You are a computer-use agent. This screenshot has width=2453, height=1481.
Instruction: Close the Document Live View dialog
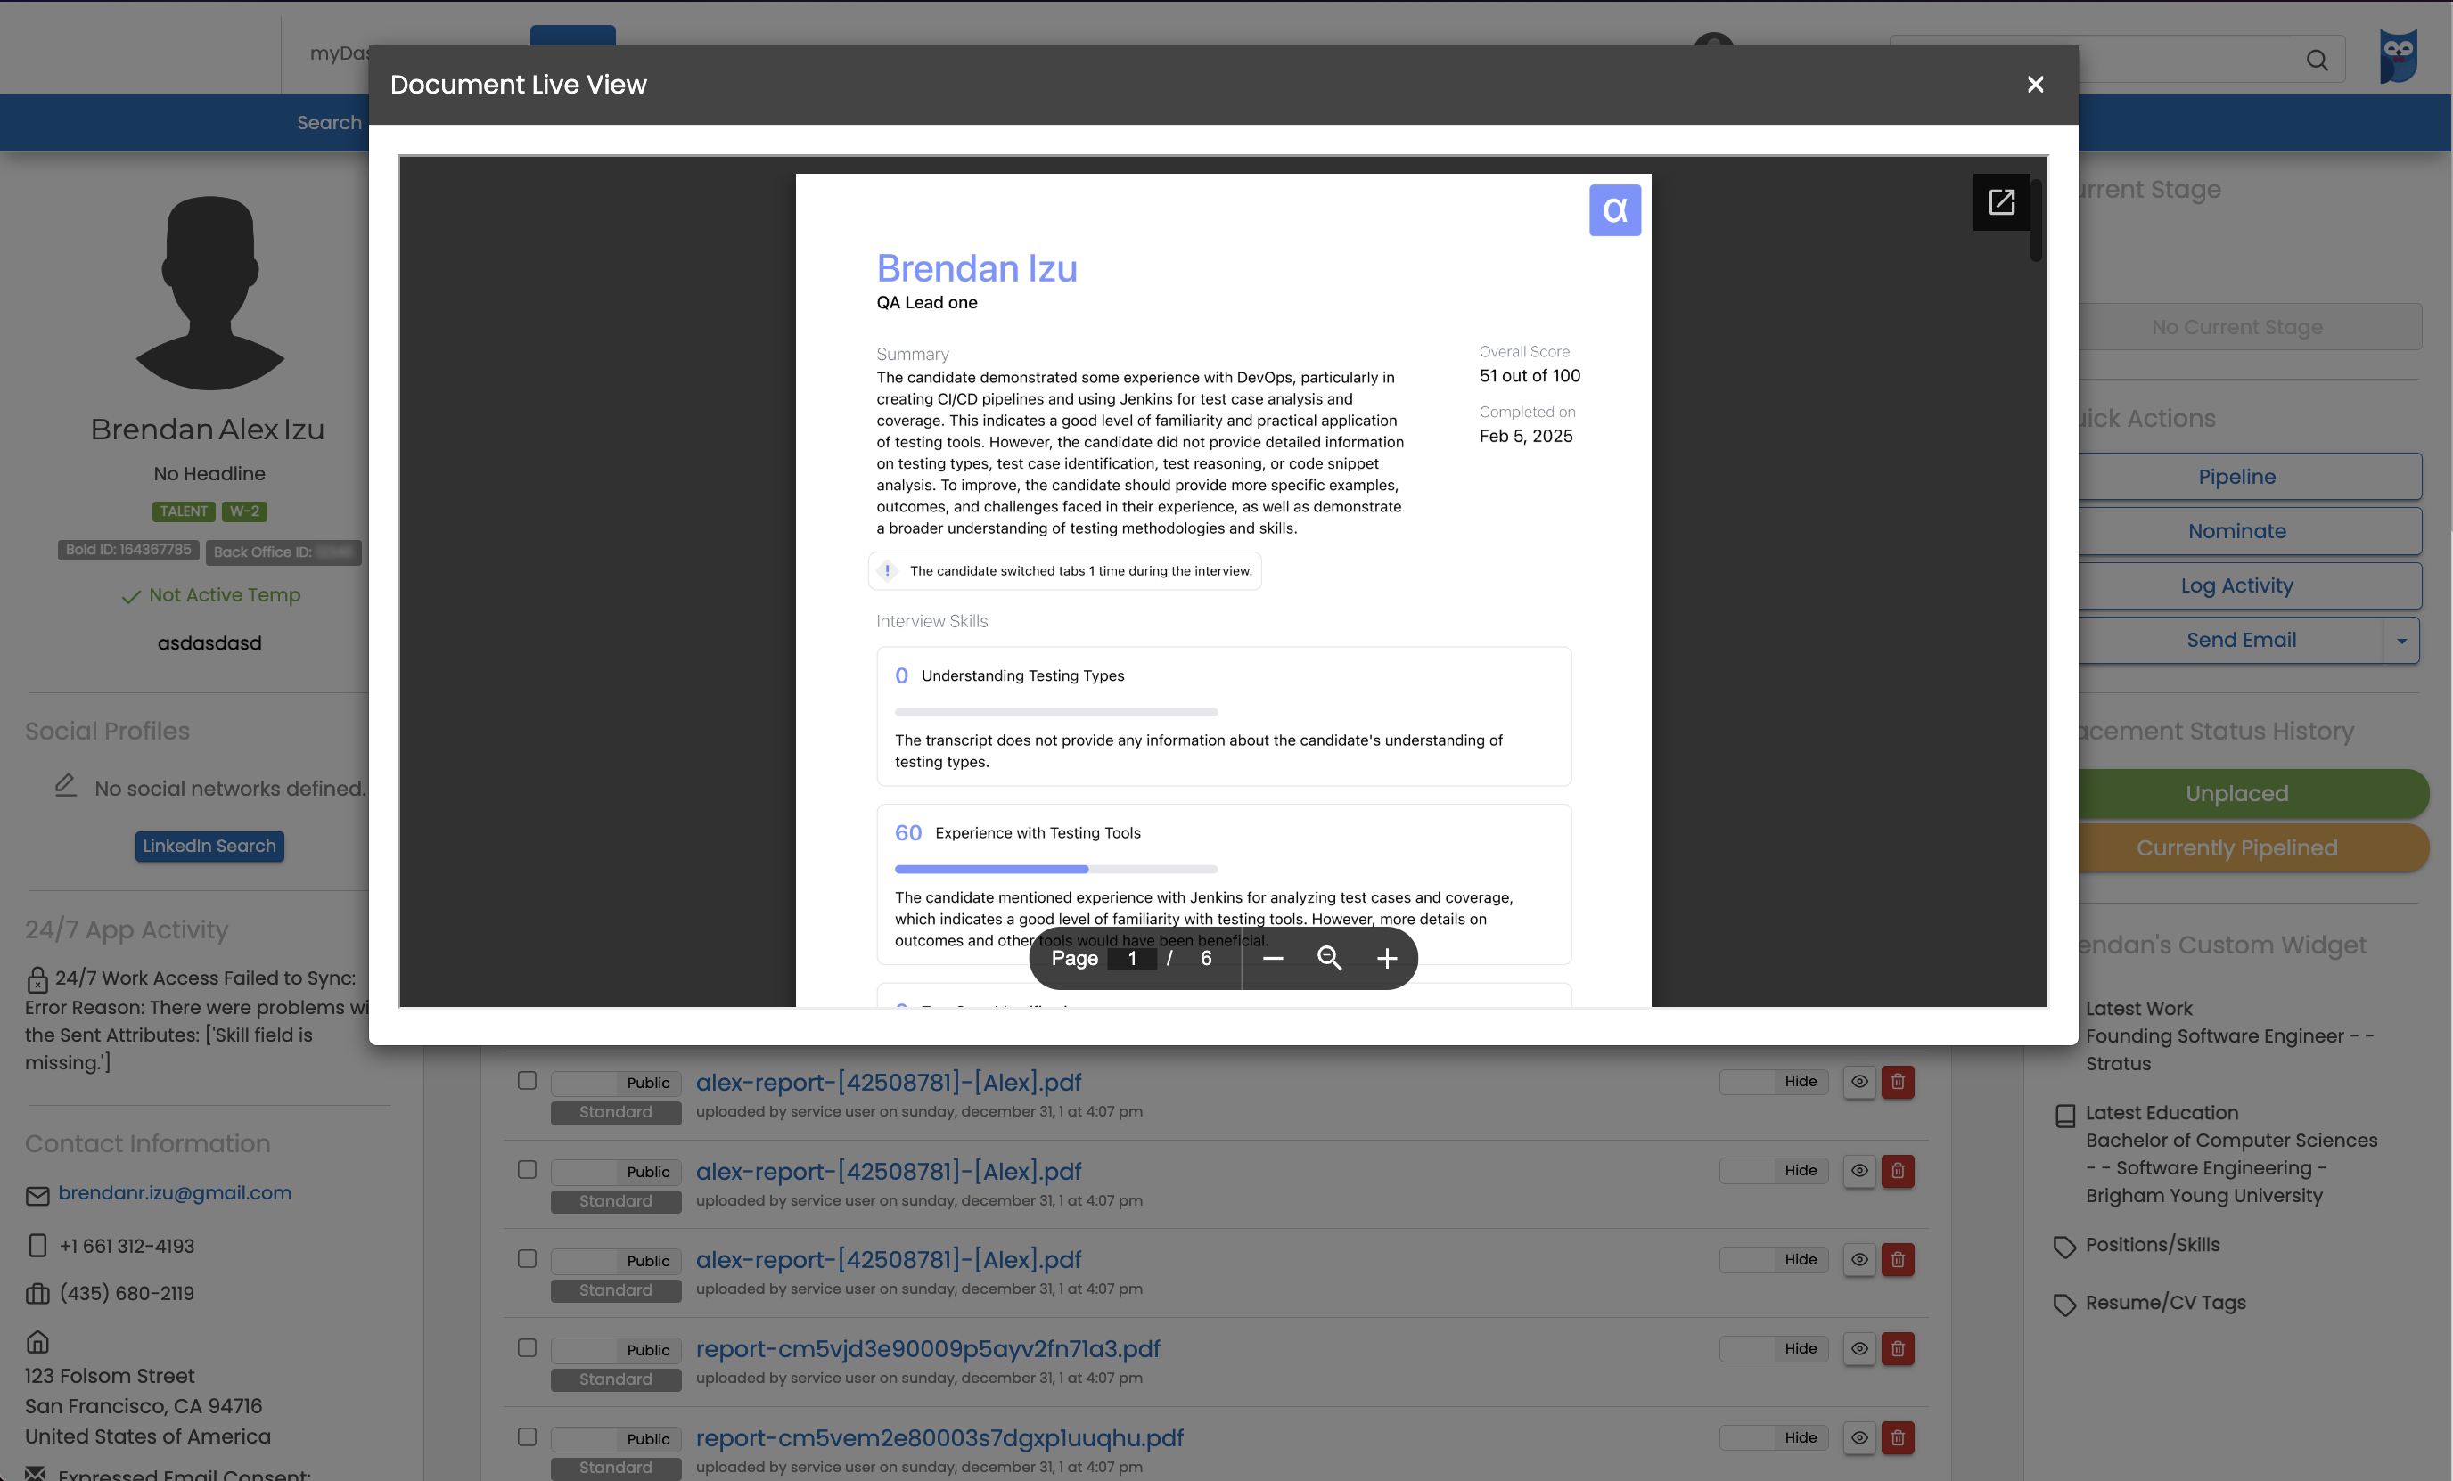coord(2035,85)
